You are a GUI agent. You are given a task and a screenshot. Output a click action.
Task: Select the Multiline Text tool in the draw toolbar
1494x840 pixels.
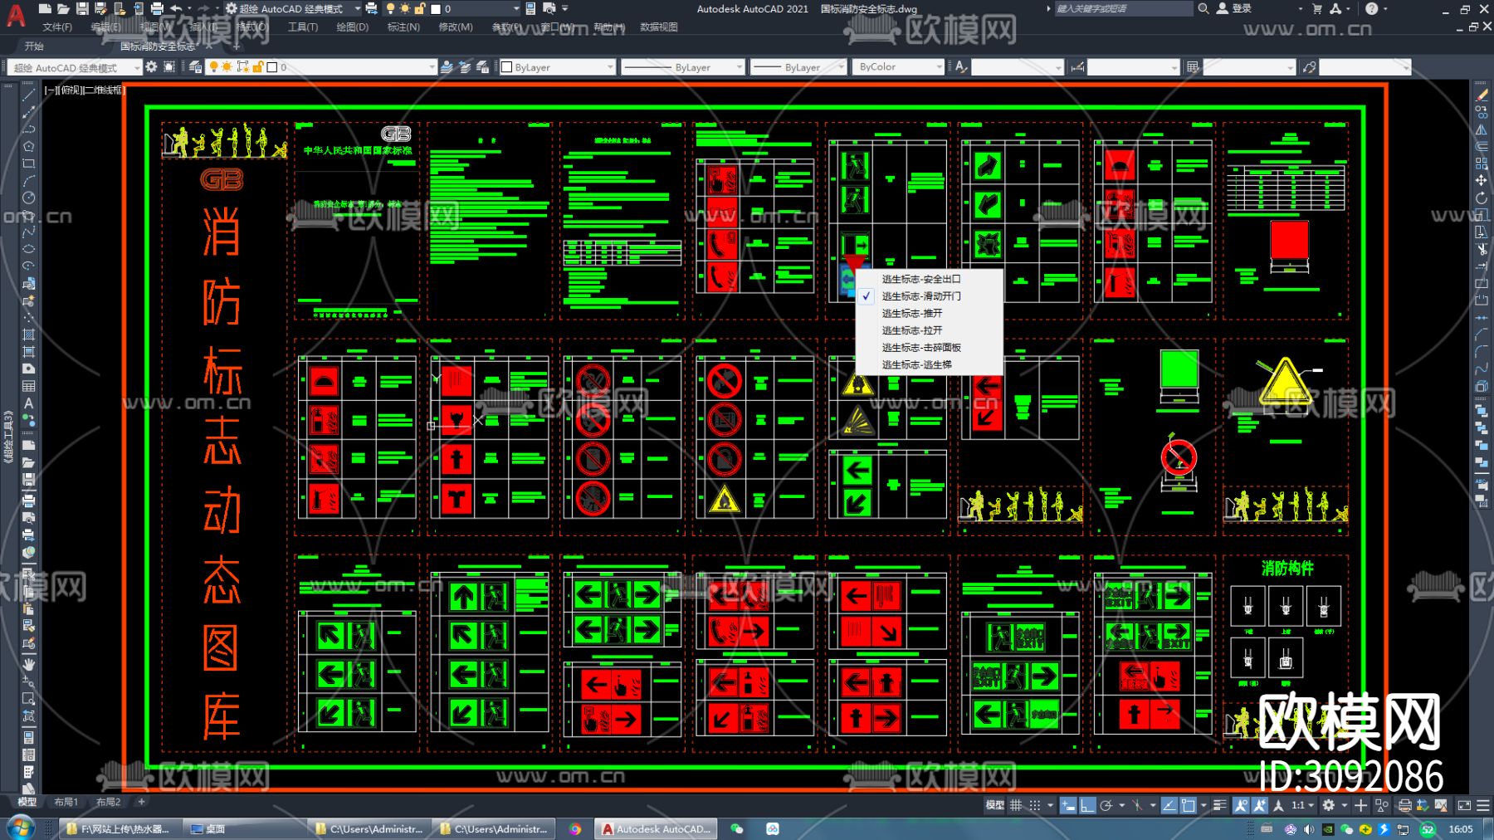pyautogui.click(x=28, y=403)
